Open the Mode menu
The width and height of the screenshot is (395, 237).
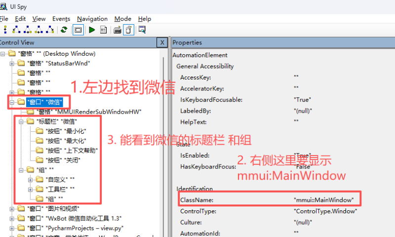(122, 19)
